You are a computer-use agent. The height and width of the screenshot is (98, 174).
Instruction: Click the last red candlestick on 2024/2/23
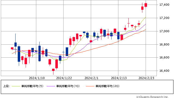(x=146, y=5)
